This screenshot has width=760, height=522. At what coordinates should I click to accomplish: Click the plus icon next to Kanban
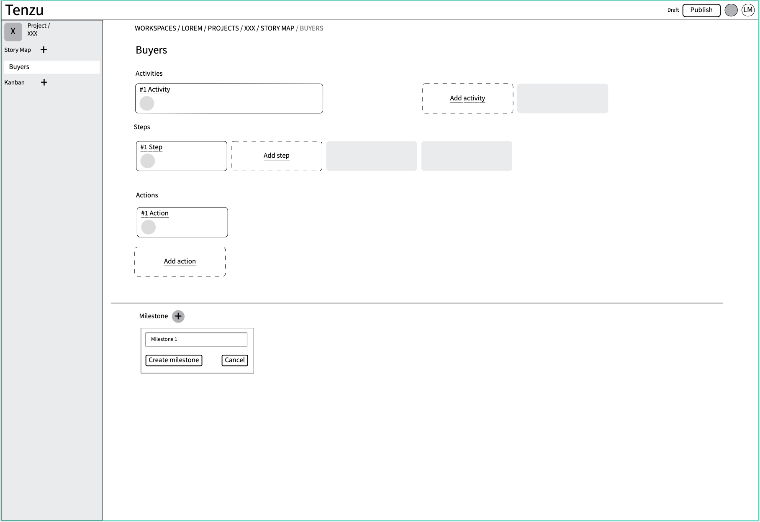44,82
